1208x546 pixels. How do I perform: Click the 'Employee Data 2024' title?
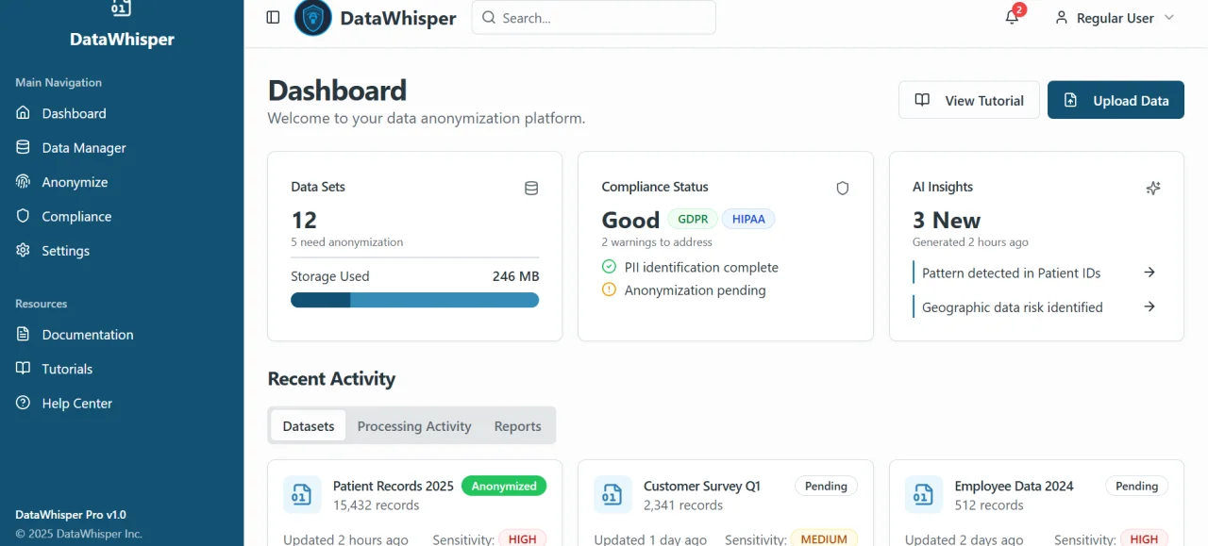1015,487
